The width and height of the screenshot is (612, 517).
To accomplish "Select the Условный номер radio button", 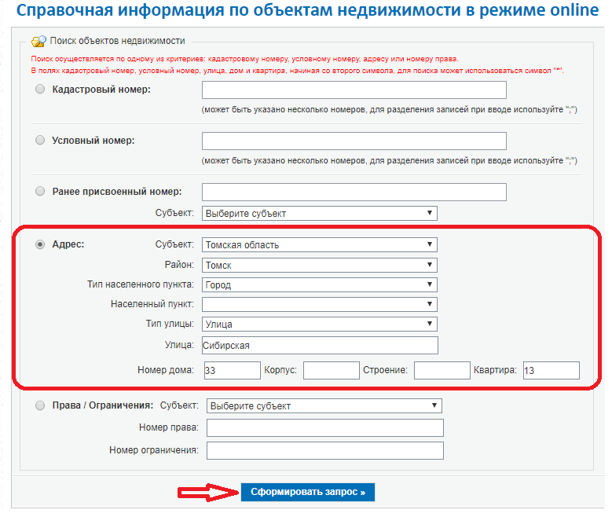I will pos(40,140).
